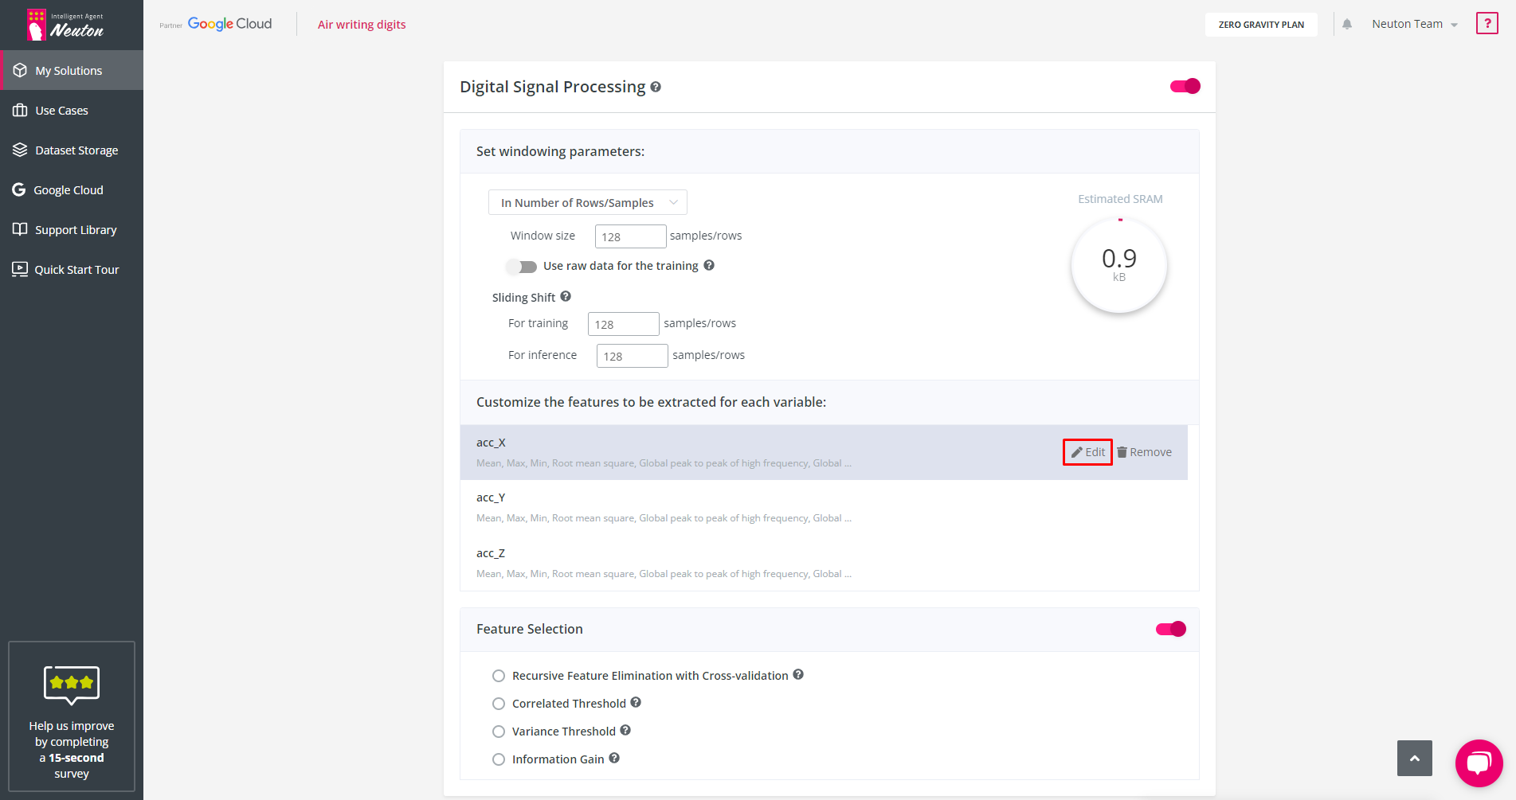Screen dimensions: 1516x800
Task: Click the trash Remove icon for acc_X
Action: tap(1122, 452)
